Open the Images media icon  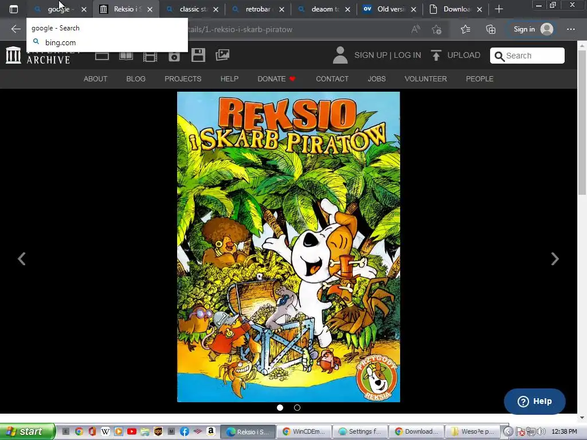coord(222,55)
